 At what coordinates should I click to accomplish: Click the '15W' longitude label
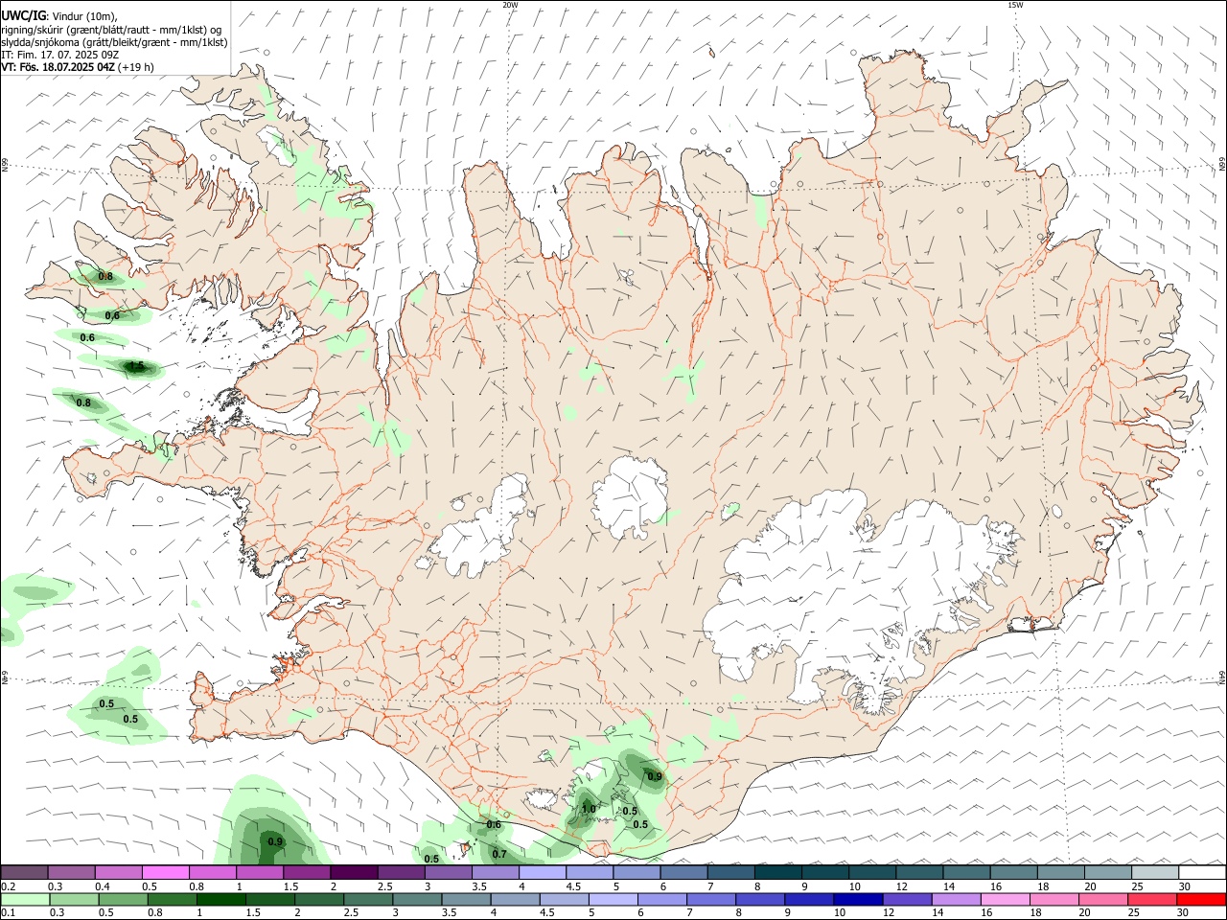pos(1015,5)
